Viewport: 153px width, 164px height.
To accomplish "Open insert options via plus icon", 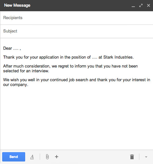I will pyautogui.click(x=57, y=157).
